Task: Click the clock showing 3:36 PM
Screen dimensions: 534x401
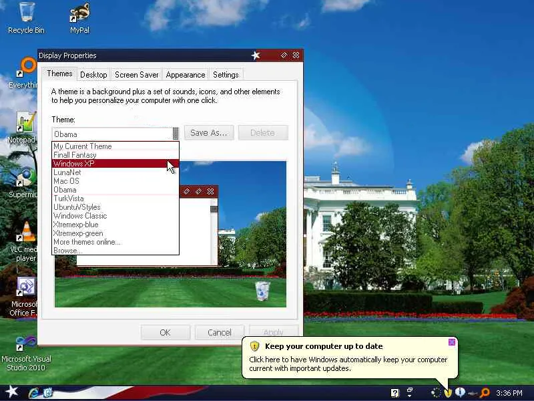Action: point(509,393)
